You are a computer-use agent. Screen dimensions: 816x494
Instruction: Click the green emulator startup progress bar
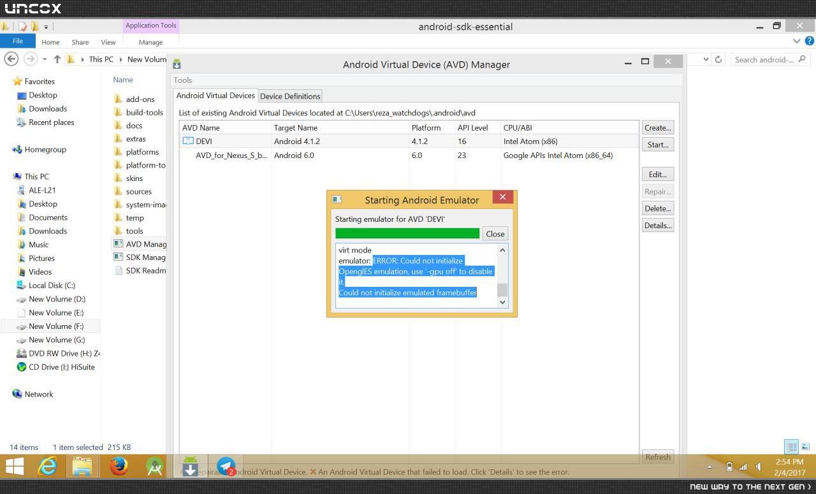pyautogui.click(x=407, y=233)
